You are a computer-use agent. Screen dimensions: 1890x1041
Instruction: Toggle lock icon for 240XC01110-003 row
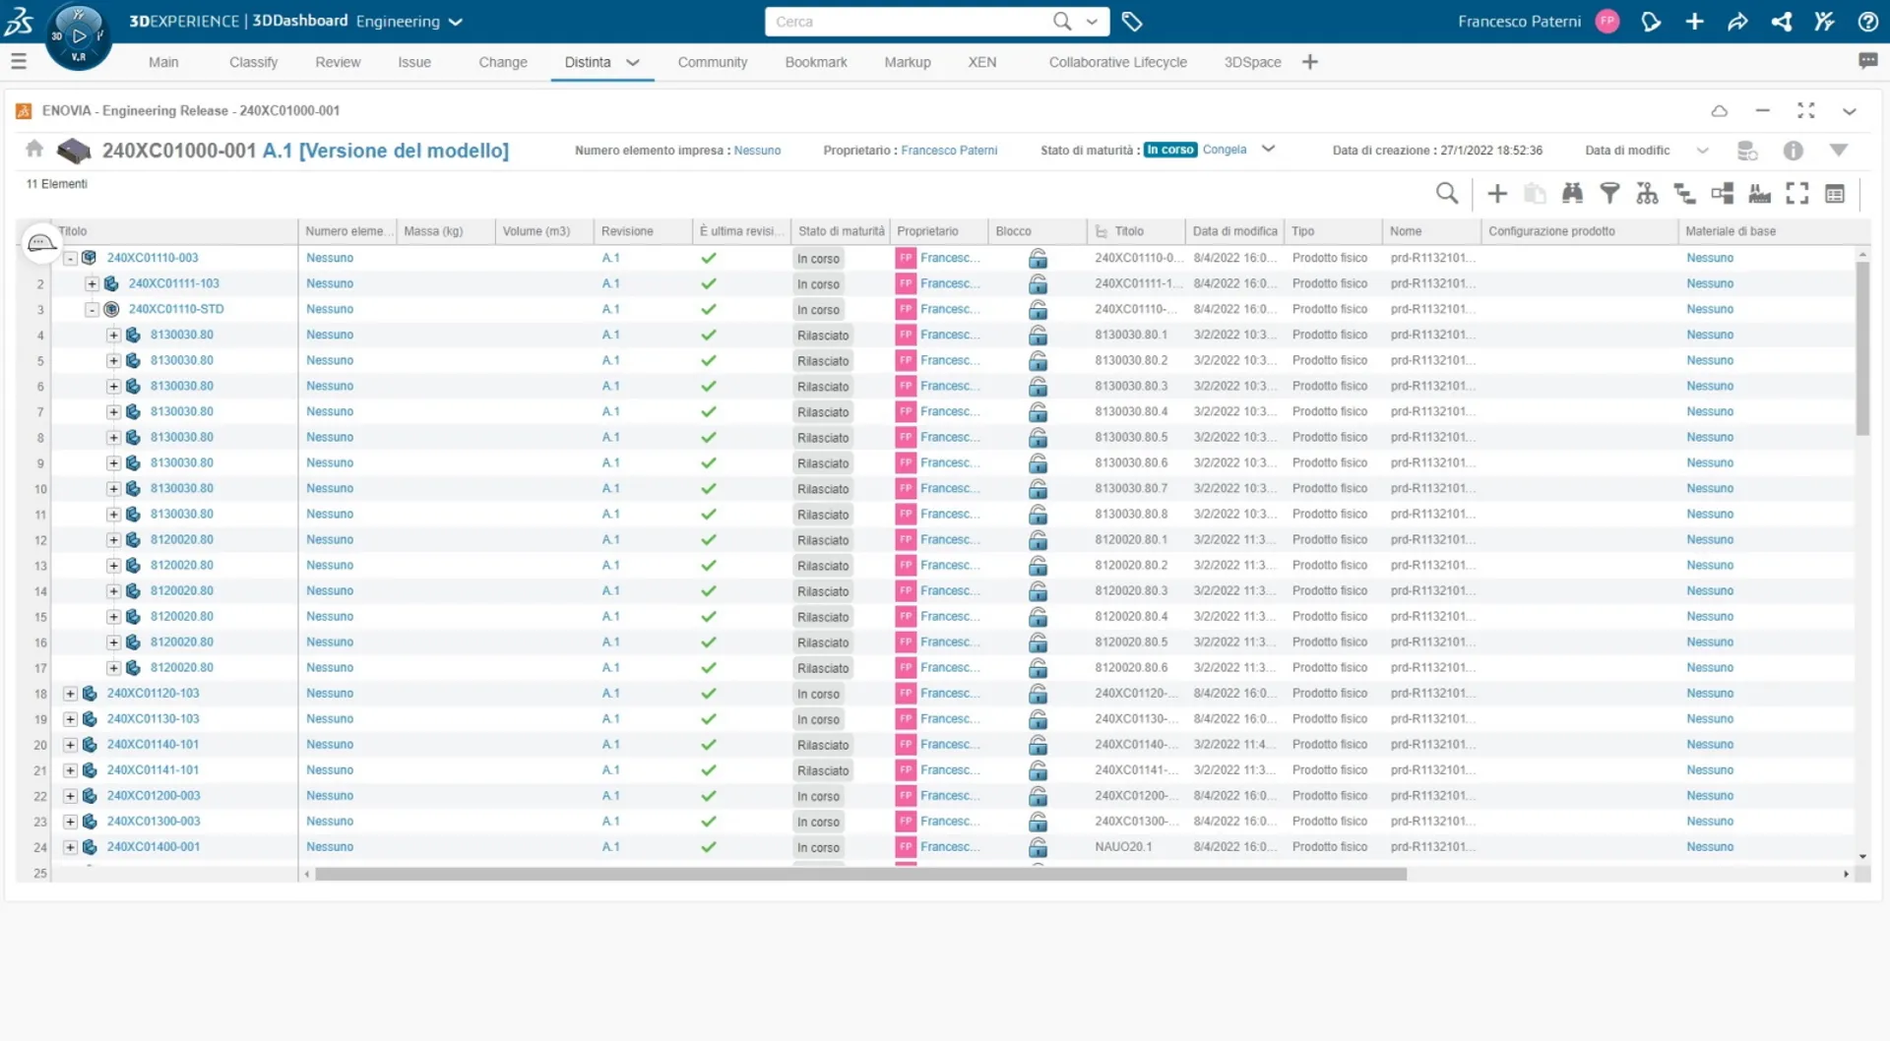coord(1038,259)
